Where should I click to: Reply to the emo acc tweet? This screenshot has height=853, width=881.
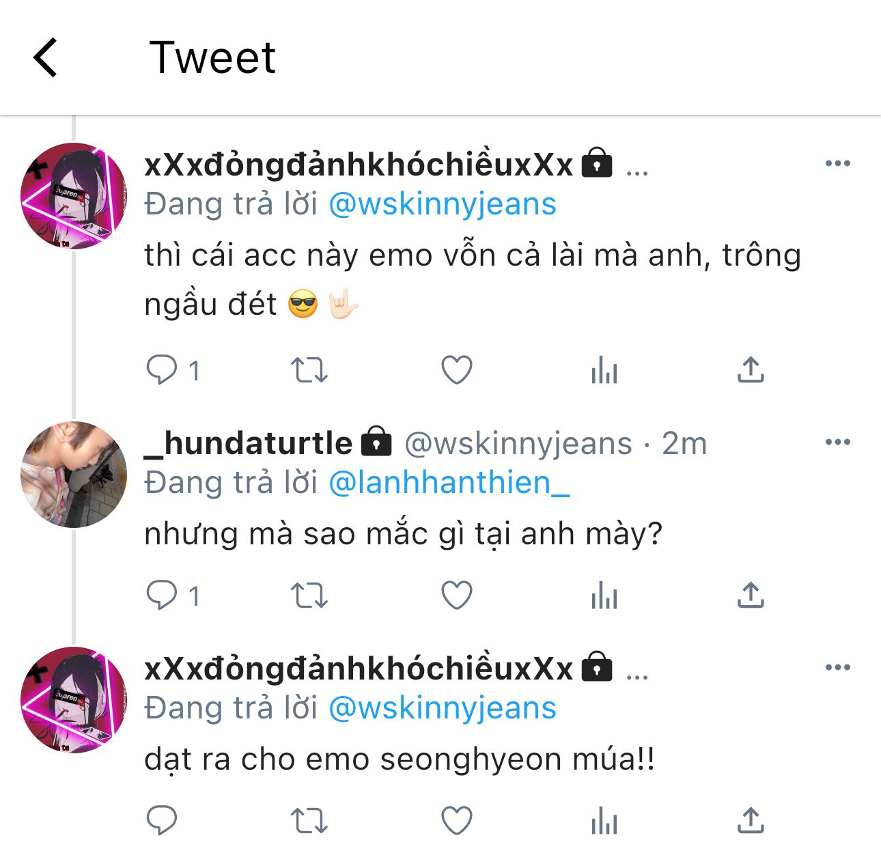(x=162, y=370)
